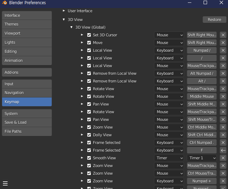The width and height of the screenshot is (228, 189).
Task: Click the Restore button for 3D View
Action: 214,20
